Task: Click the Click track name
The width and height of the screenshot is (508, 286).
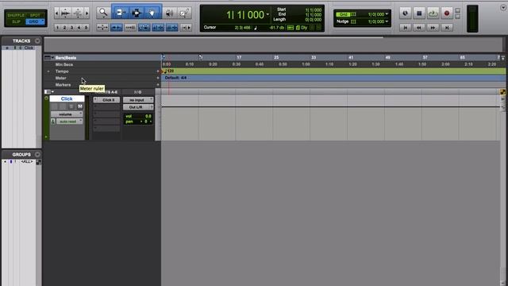Action: (x=67, y=99)
